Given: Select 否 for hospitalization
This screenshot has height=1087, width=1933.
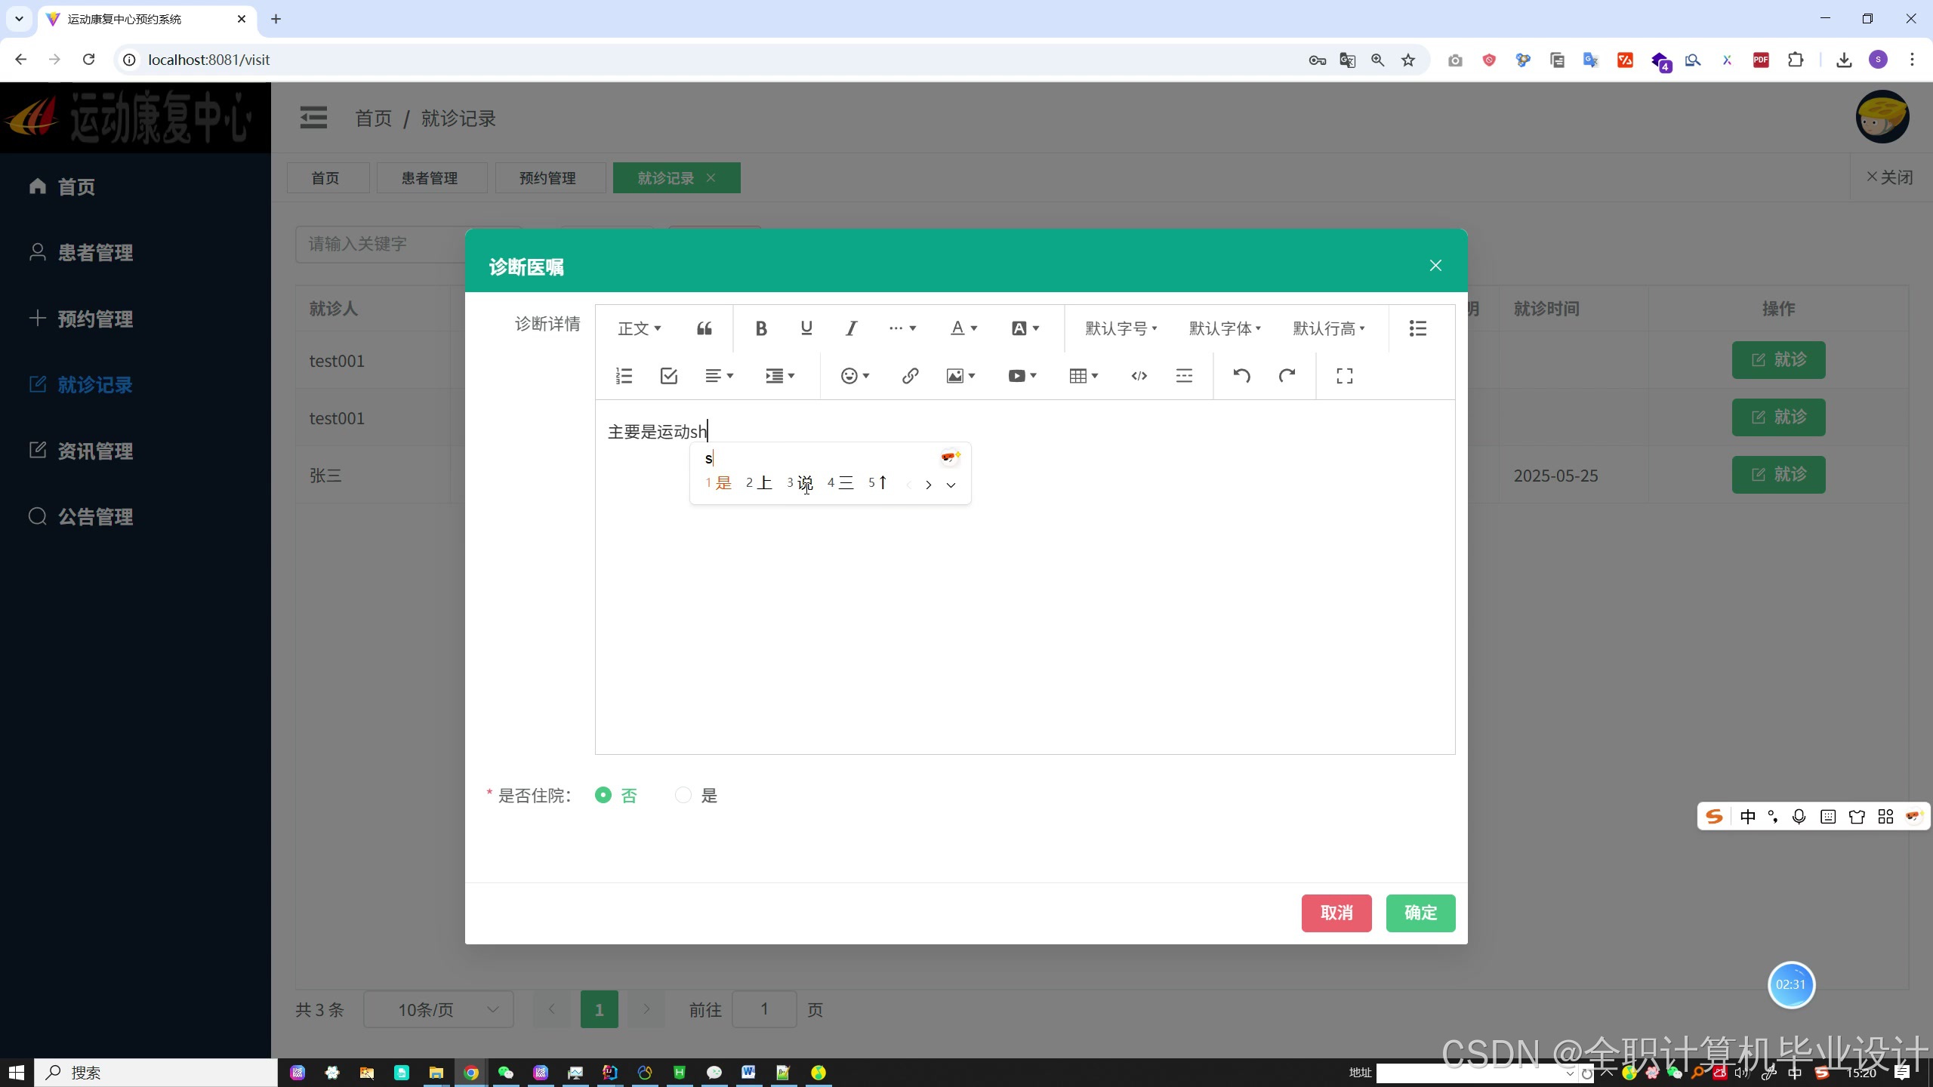Looking at the screenshot, I should [603, 795].
